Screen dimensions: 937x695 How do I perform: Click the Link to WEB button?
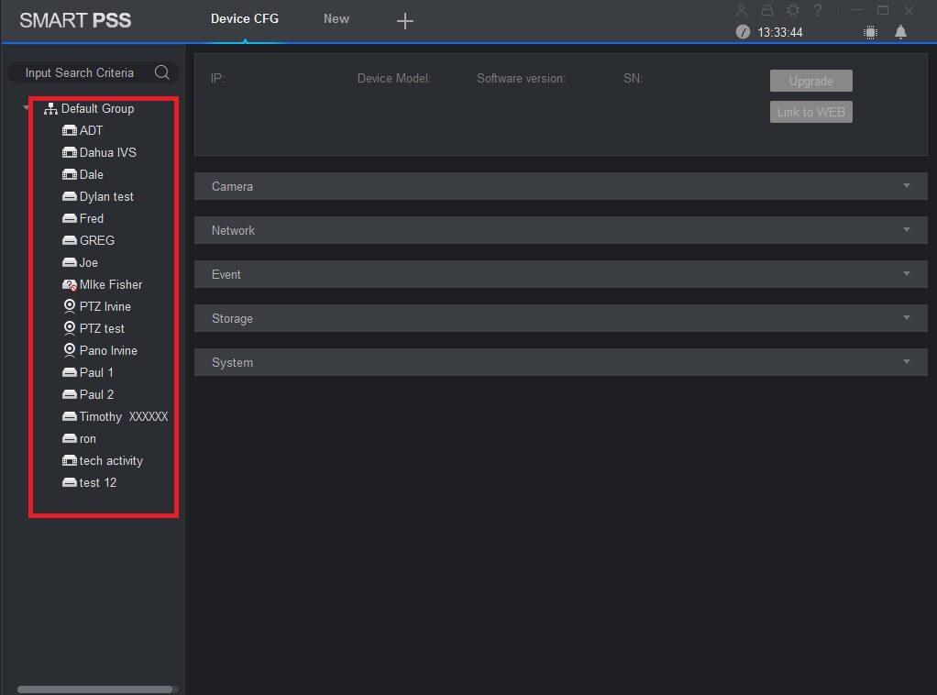click(810, 112)
